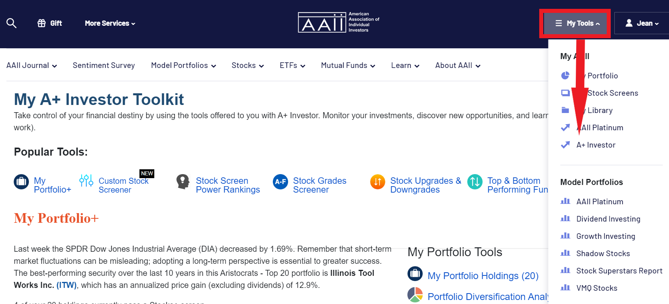669x304 pixels.
Task: Click the My Portfolio+ briefcase icon
Action: [x=21, y=182]
